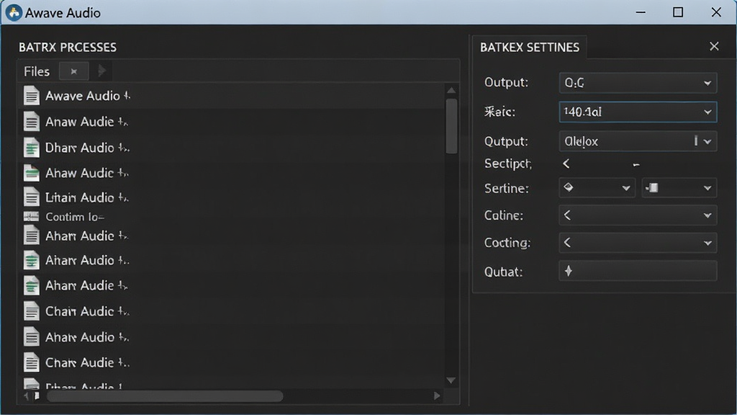Screen dimensions: 737x415
Task: Click the dash marker in Sectipct row
Action: [x=636, y=165]
